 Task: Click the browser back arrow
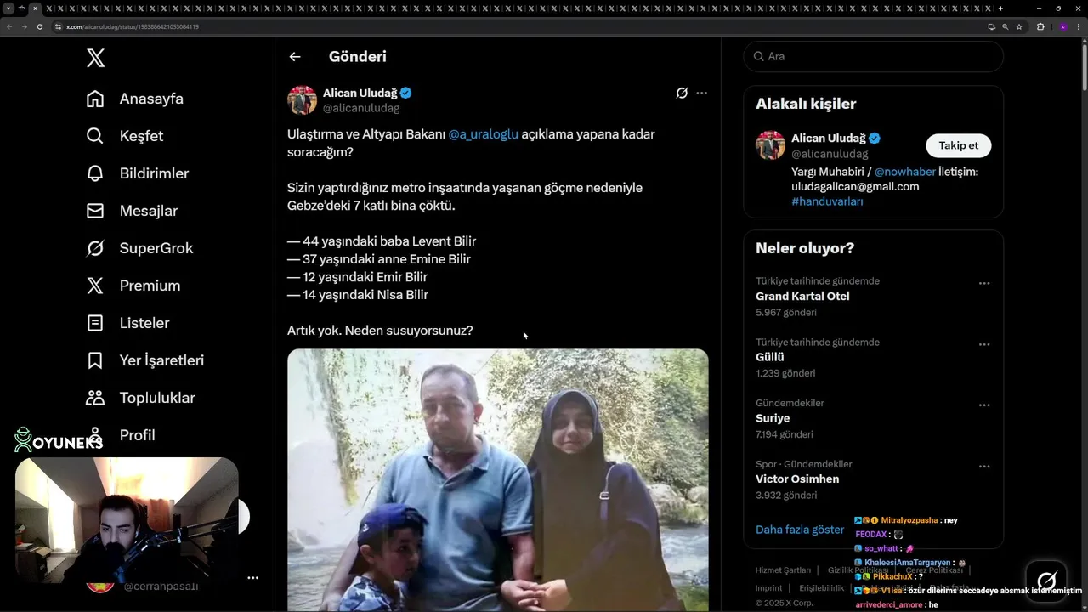coord(8,26)
